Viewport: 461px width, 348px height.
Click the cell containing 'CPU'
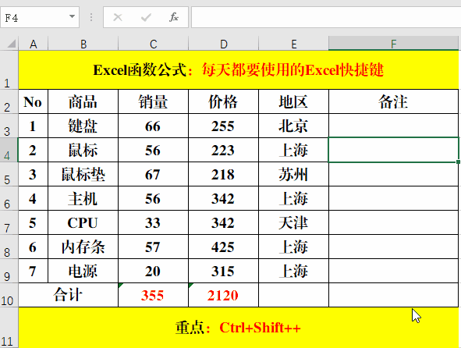(83, 222)
